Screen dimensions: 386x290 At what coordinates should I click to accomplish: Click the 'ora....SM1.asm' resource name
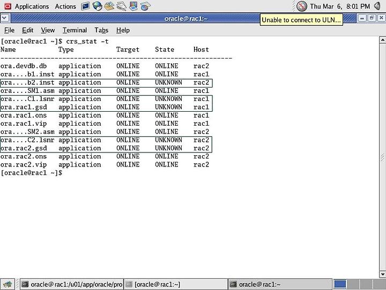tap(27, 91)
